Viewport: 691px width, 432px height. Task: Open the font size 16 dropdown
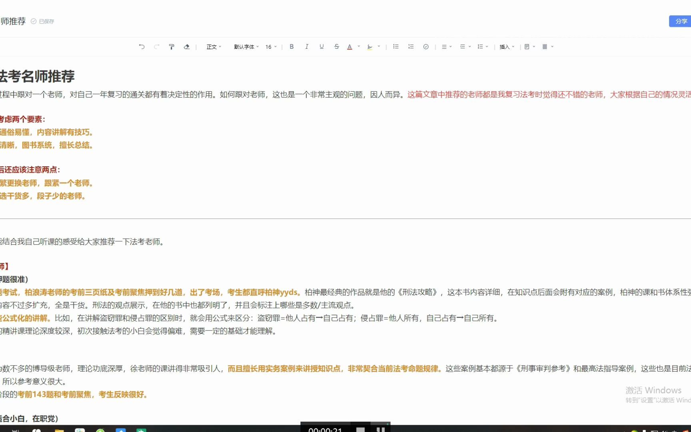271,47
